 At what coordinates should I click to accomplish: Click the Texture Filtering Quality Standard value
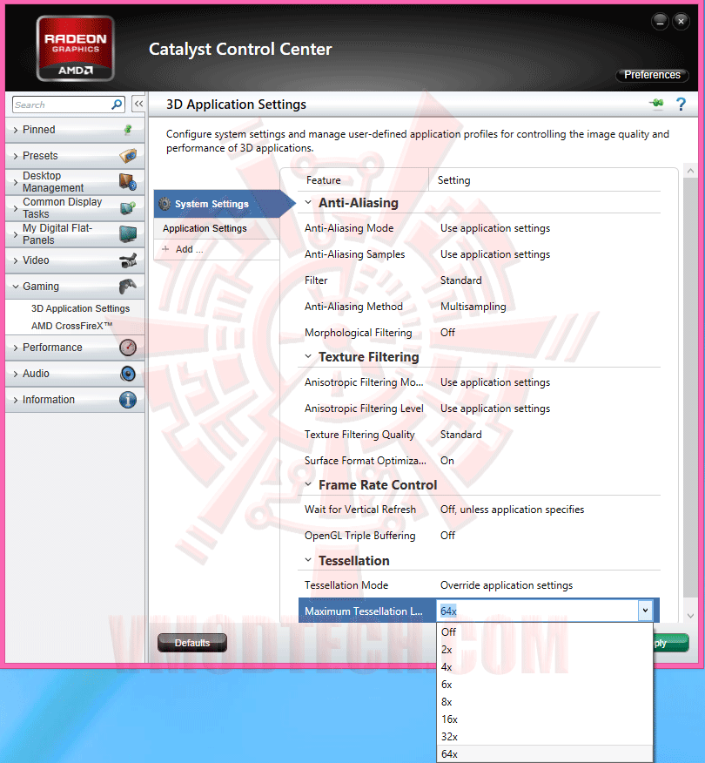pos(461,435)
